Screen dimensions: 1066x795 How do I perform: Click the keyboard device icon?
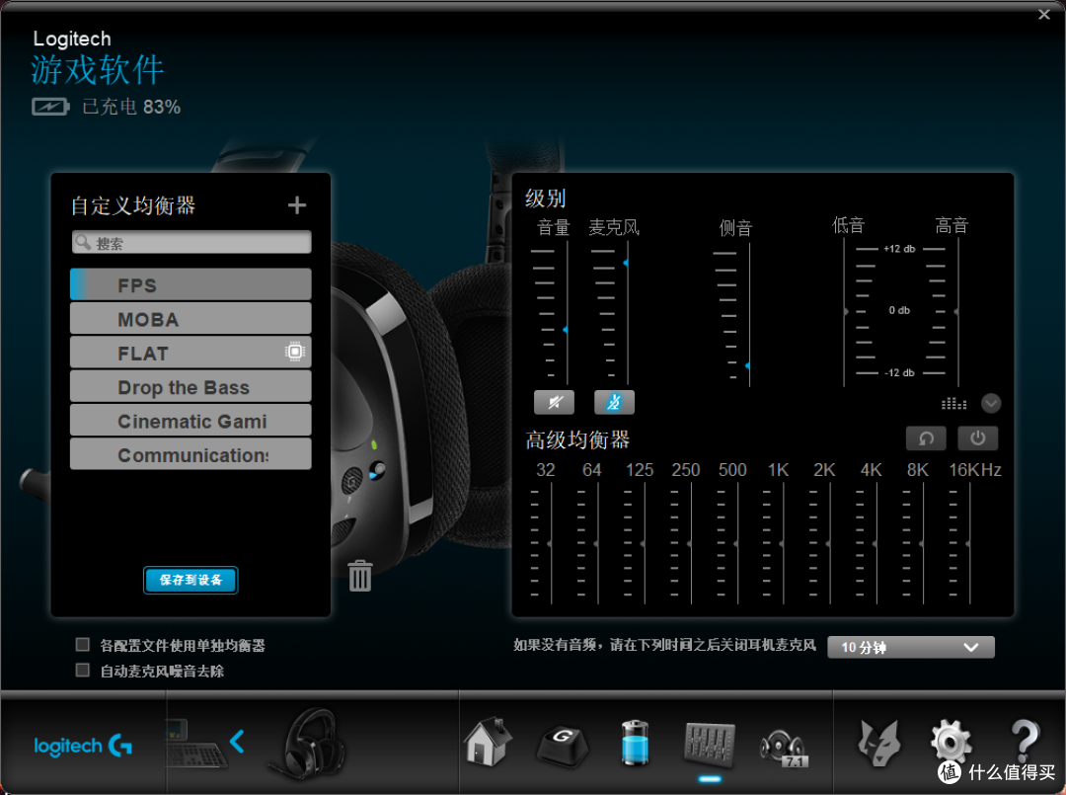click(195, 745)
